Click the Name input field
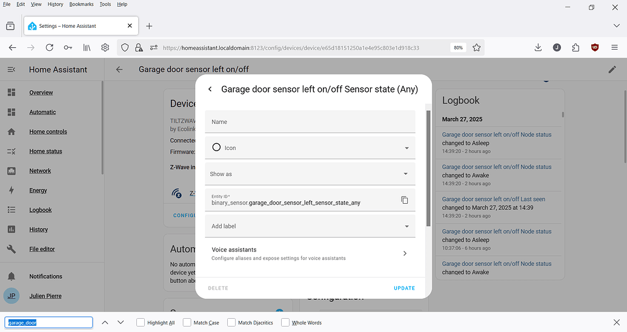 310,122
